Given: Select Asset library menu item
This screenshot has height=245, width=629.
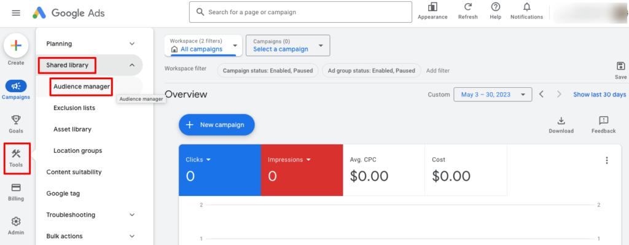Looking at the screenshot, I should 72,129.
